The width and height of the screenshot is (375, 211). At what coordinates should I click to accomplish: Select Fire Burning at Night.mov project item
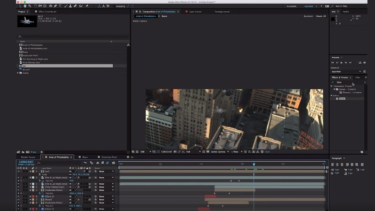36,59
